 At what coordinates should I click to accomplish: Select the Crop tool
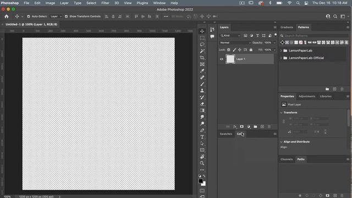202,58
